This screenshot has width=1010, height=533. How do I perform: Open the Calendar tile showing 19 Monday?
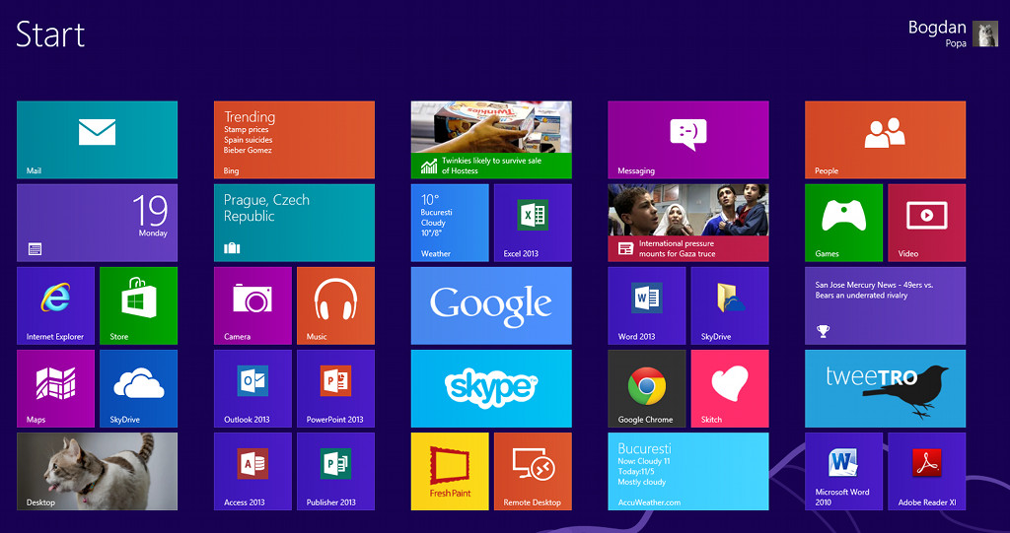98,223
